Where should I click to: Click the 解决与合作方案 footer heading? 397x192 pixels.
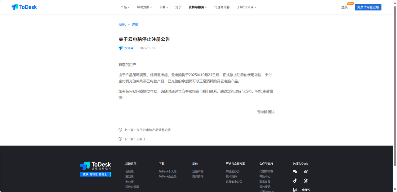[235, 163]
